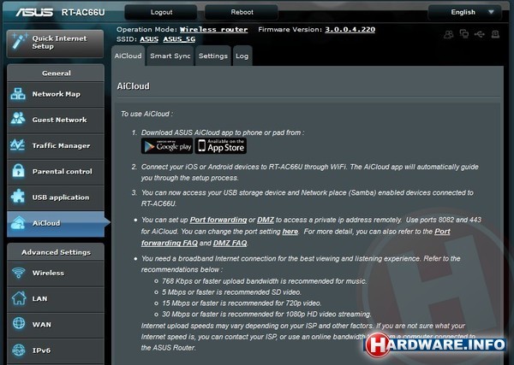This screenshot has width=514, height=365.
Task: Click the '768 Kbps or faster upload' line
Action: click(264, 281)
